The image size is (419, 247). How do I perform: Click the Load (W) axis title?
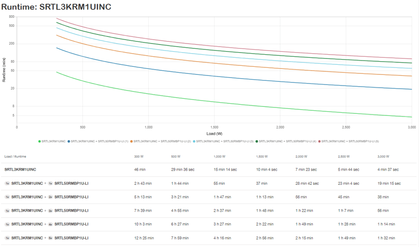(x=214, y=133)
